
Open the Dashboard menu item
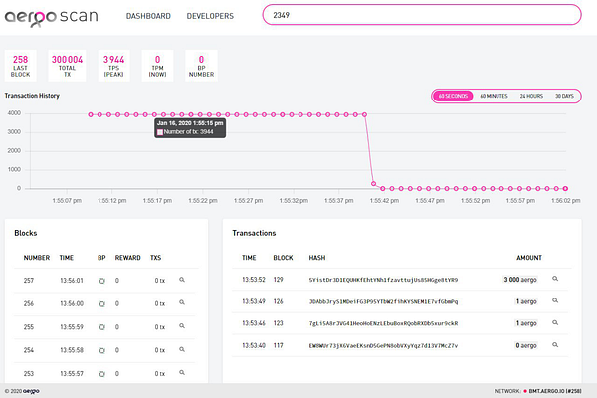148,16
